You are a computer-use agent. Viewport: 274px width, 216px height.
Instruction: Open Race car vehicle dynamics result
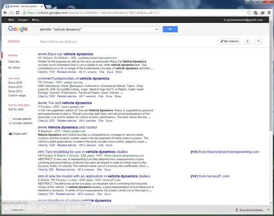pyautogui.click(x=71, y=54)
